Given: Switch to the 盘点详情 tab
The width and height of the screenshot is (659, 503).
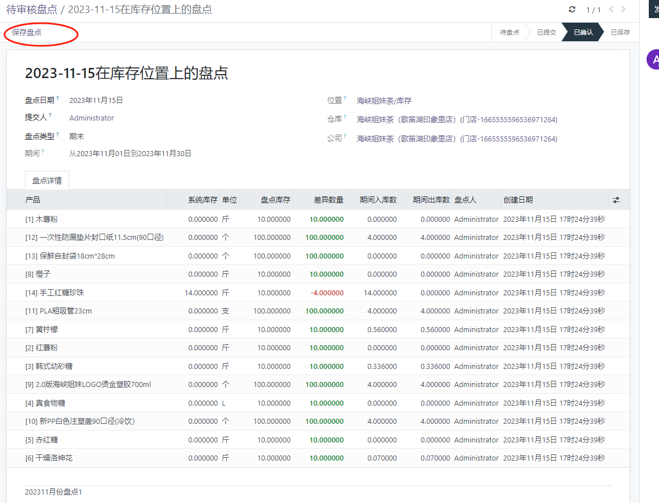Looking at the screenshot, I should (47, 180).
